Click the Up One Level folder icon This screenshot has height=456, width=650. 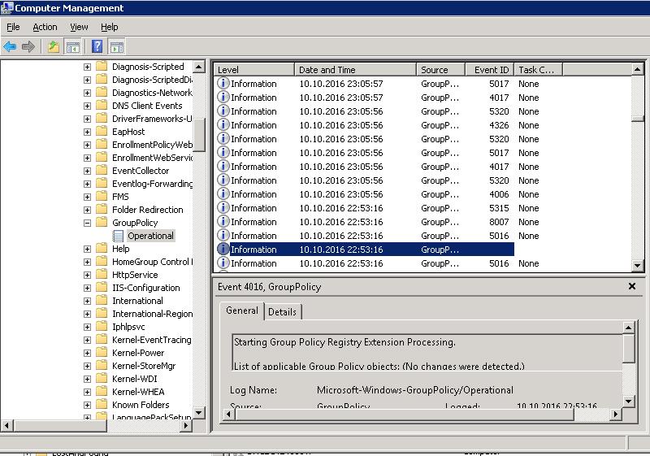pyautogui.click(x=54, y=47)
